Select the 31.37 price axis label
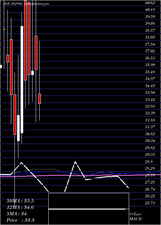 tap(150, 127)
